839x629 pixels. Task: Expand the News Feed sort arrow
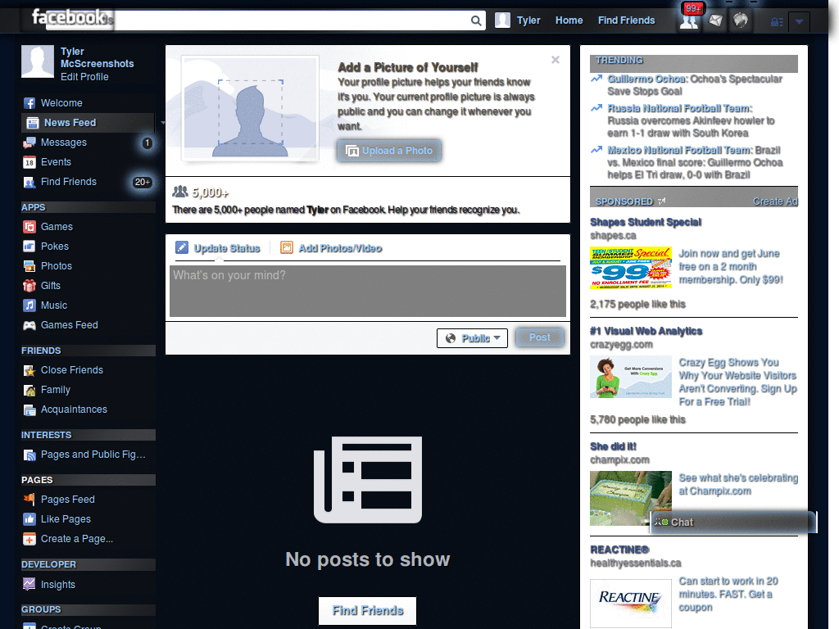point(163,123)
